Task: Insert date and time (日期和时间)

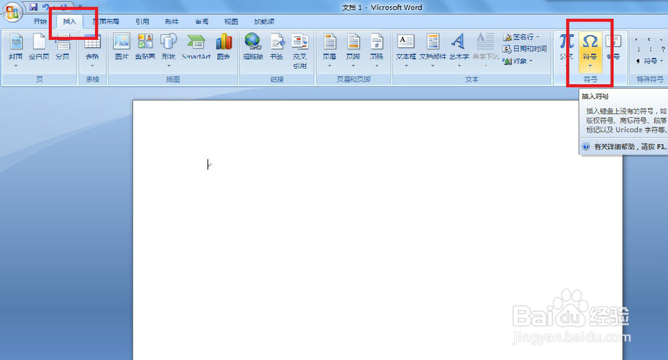Action: tap(525, 49)
